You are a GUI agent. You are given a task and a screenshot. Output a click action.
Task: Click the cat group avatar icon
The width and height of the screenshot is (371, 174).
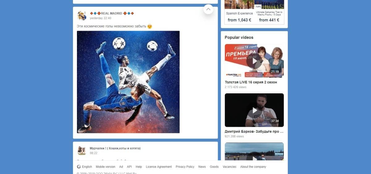click(x=82, y=150)
